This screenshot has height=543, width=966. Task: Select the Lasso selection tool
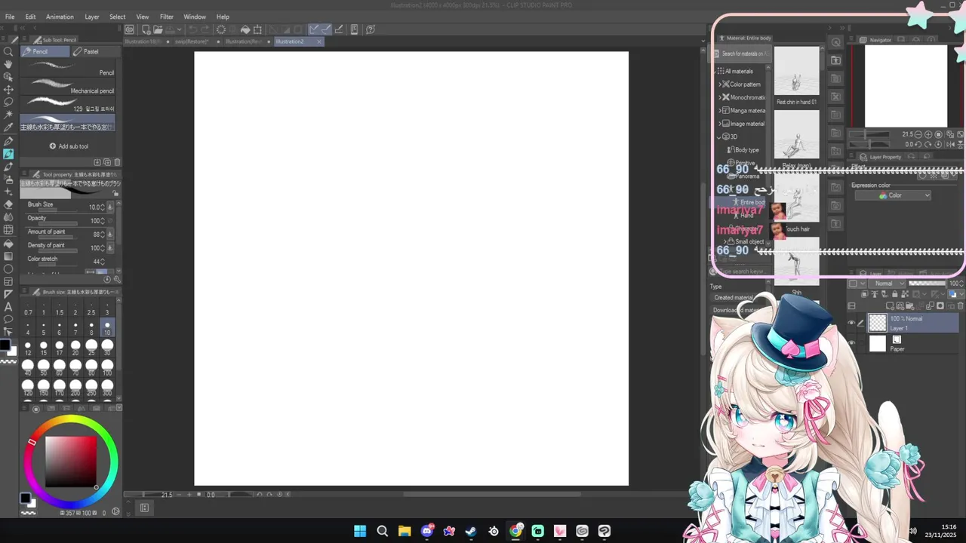tap(8, 103)
